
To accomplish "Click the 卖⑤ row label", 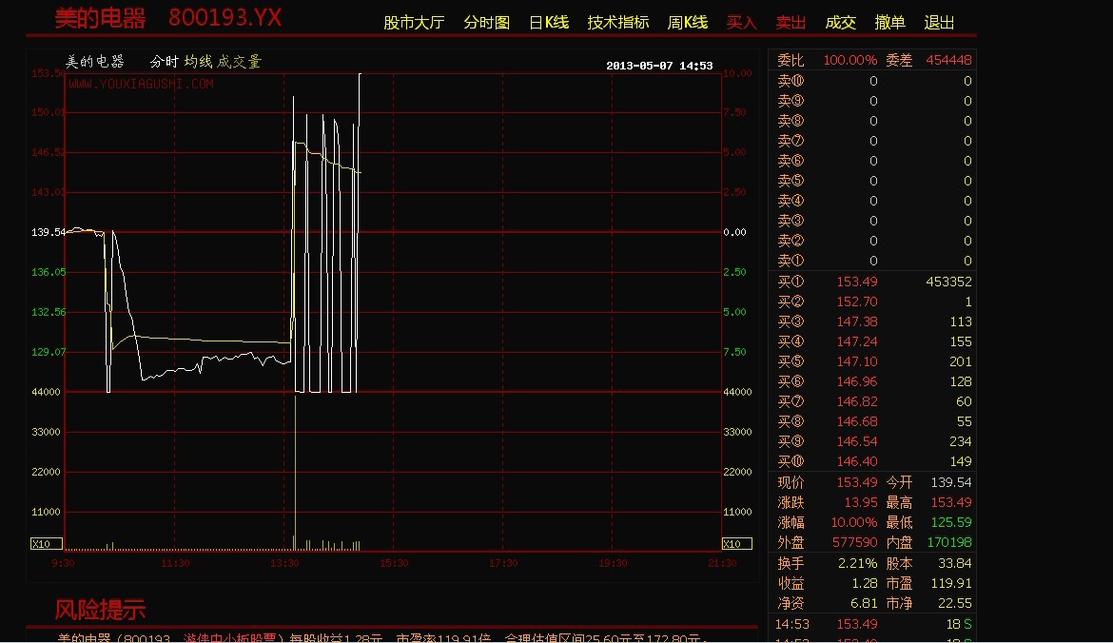I will tap(791, 181).
